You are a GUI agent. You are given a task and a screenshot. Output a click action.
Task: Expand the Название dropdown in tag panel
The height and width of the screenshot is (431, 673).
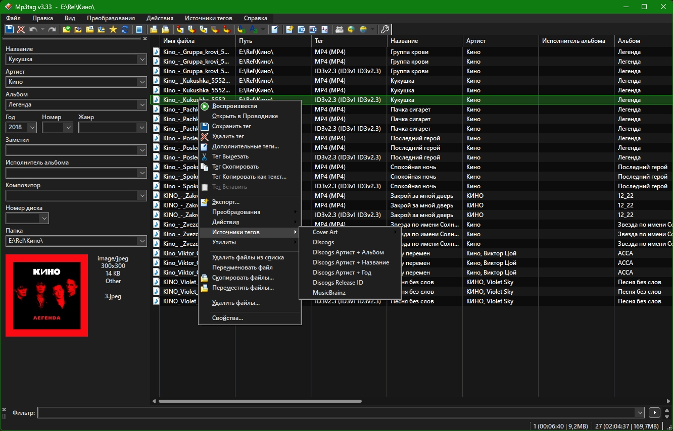click(141, 59)
